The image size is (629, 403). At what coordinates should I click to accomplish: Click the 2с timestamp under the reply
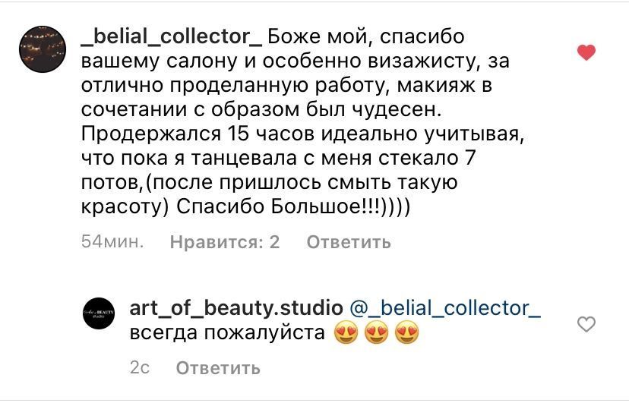[140, 367]
